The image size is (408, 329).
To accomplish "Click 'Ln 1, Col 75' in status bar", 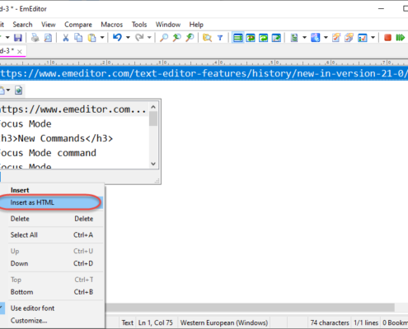I will pyautogui.click(x=156, y=322).
